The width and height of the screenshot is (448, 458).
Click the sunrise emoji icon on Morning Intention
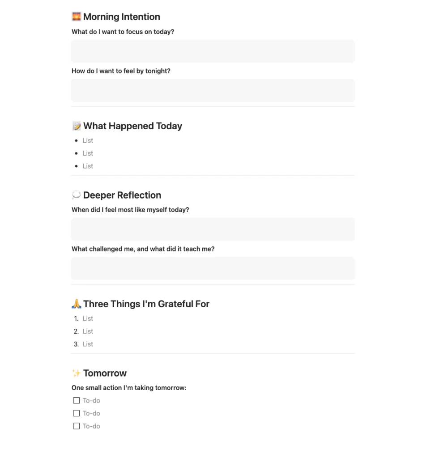tap(76, 17)
